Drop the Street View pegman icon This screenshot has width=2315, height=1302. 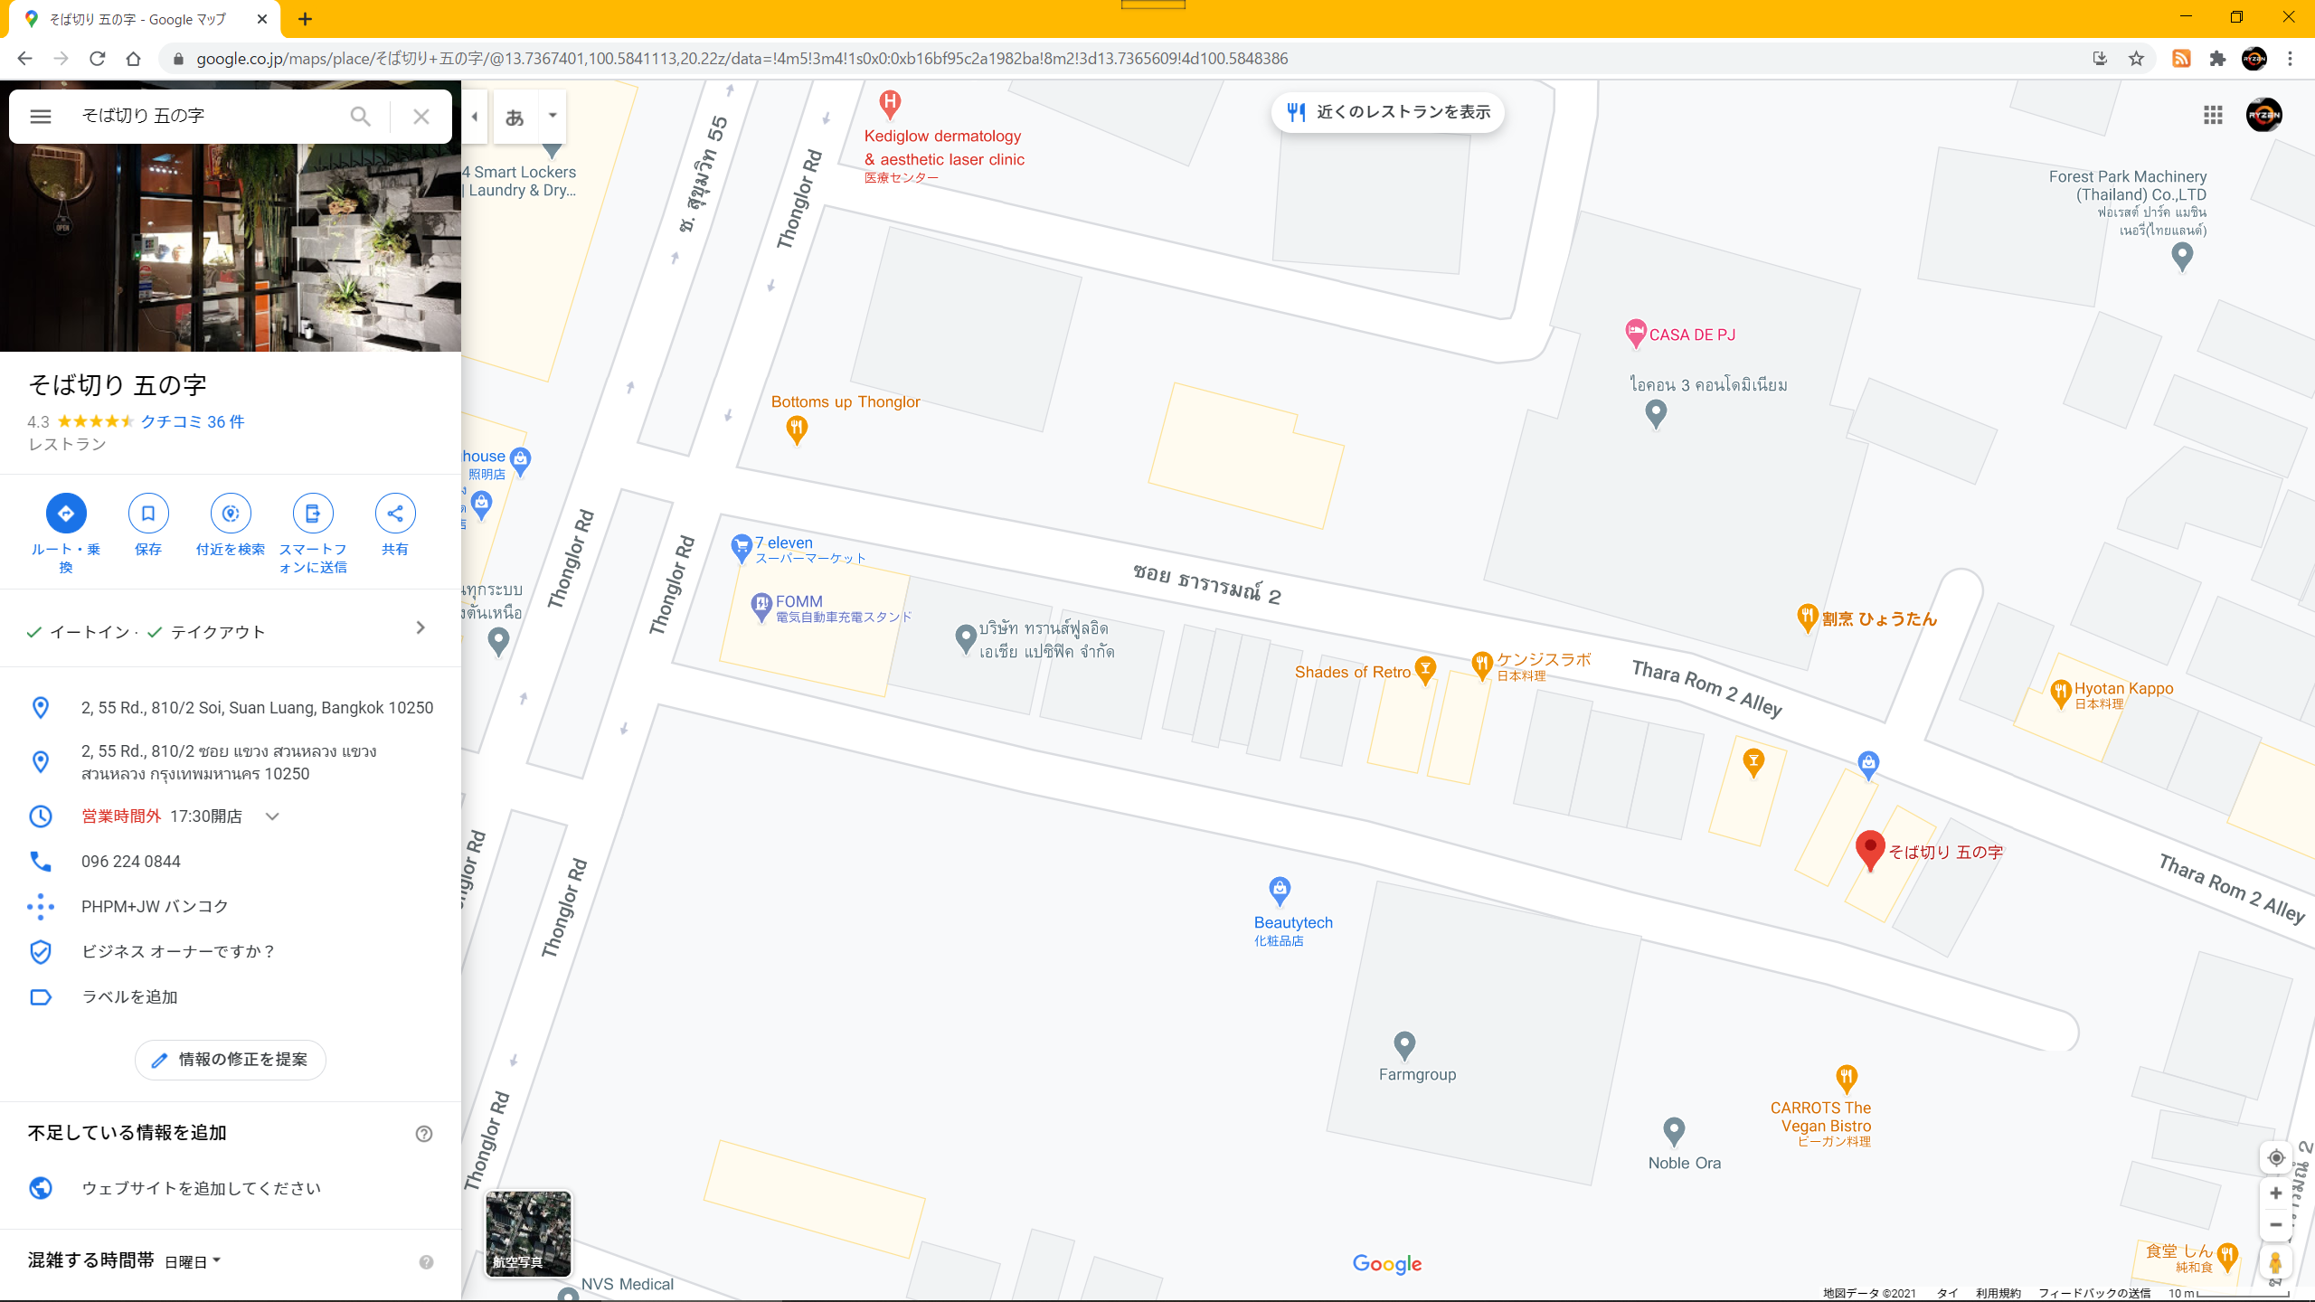pos(2276,1262)
